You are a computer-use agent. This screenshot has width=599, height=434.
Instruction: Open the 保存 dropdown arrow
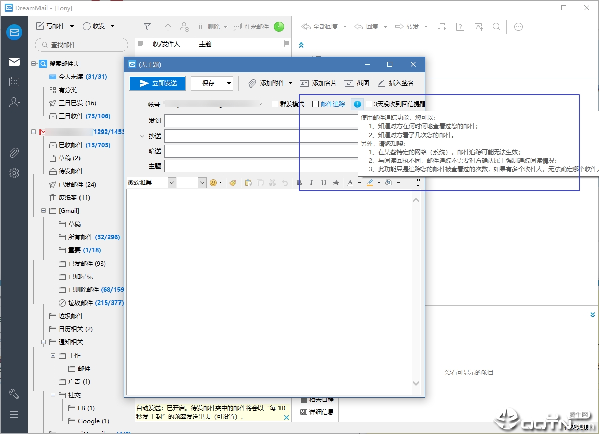point(229,83)
